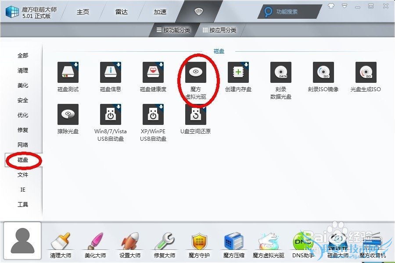This screenshot has height=263, width=395.
Task: Select 网络 category in sidebar
Action: tap(23, 145)
